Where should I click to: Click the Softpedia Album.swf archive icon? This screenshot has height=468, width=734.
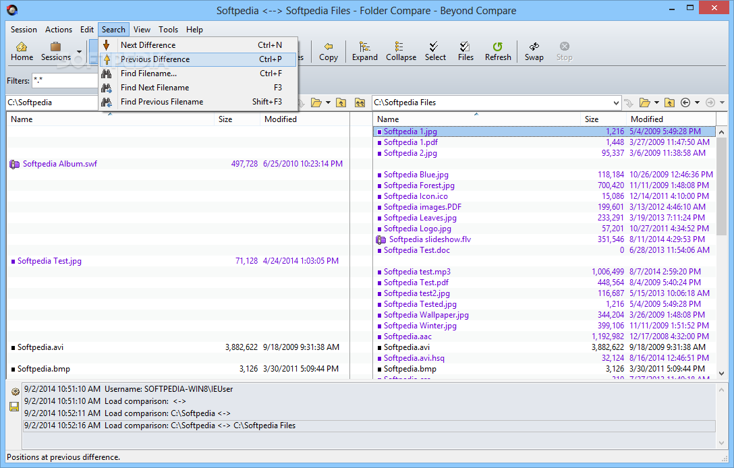(x=15, y=165)
